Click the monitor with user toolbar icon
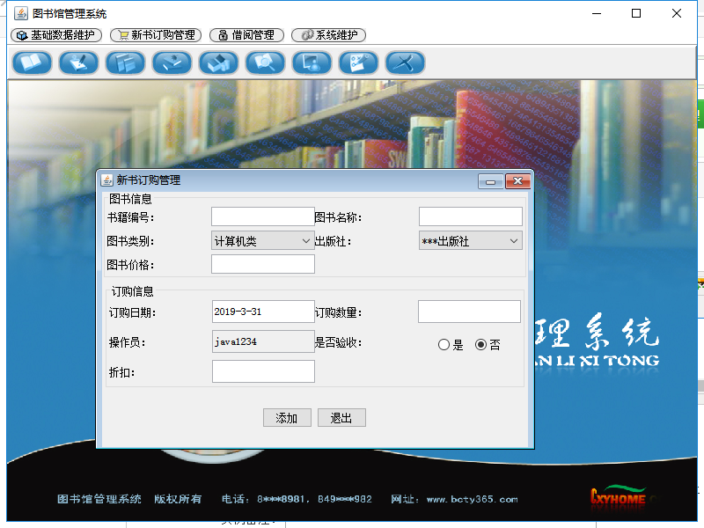Screen dimensions: 704x528 312,62
